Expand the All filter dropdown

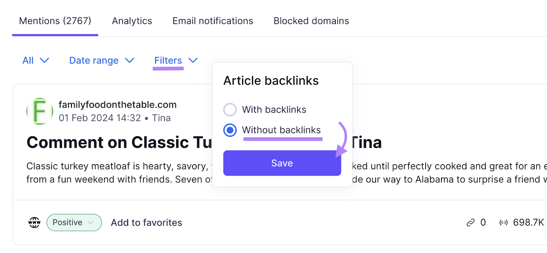point(36,60)
